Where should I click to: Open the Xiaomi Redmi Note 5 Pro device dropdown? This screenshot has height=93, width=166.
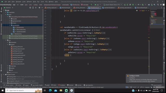(113, 5)
